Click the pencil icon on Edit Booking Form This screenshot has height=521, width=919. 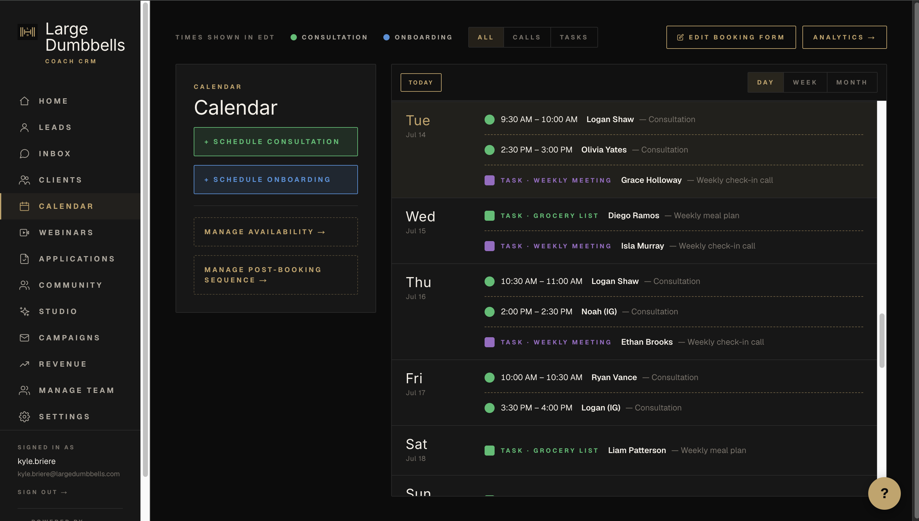pyautogui.click(x=680, y=37)
